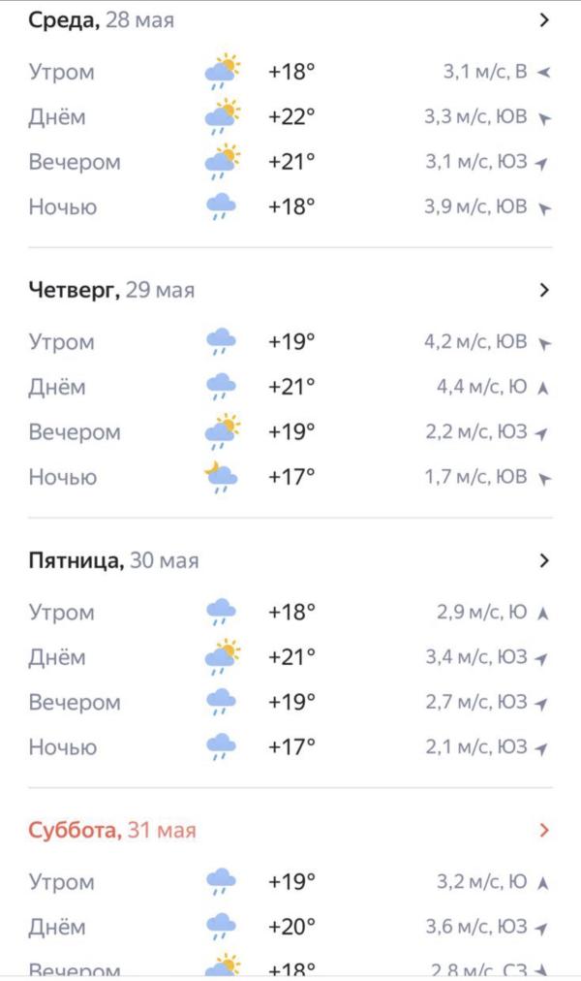Screen dimensions: 581x981
Task: Expand Friday 30 May details chevron
Action: (x=544, y=560)
